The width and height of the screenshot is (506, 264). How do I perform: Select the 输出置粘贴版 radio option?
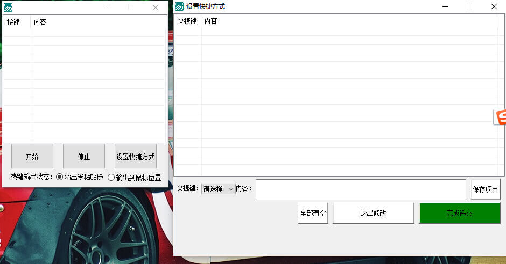[60, 177]
